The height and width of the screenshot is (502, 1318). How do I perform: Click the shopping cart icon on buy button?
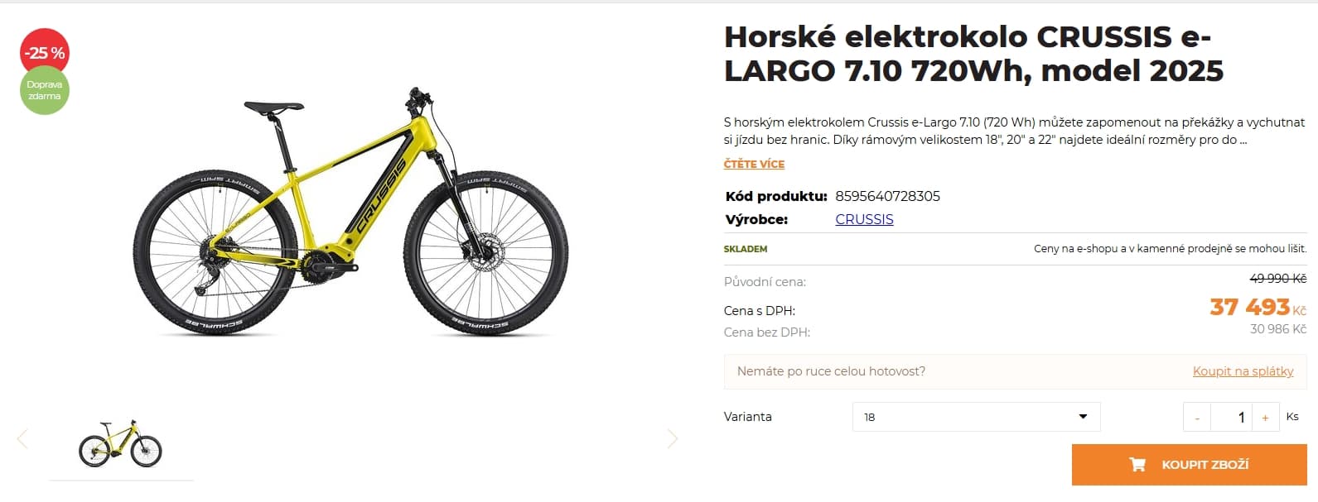1137,464
